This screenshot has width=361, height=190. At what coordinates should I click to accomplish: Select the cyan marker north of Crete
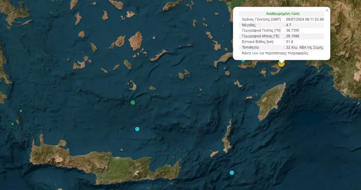[137, 129]
